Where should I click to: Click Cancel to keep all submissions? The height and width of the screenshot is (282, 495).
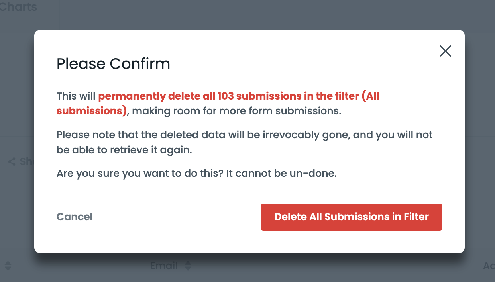(x=74, y=217)
